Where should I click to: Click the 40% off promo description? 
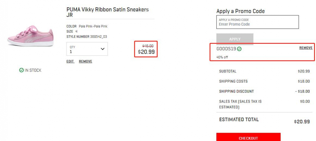222,57
